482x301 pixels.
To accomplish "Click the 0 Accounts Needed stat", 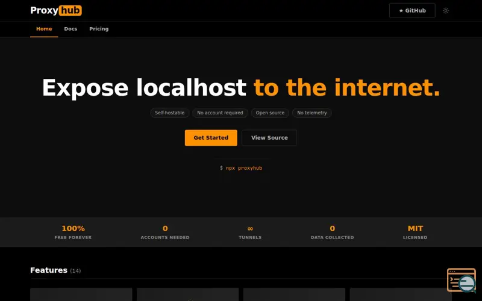I will click(165, 232).
